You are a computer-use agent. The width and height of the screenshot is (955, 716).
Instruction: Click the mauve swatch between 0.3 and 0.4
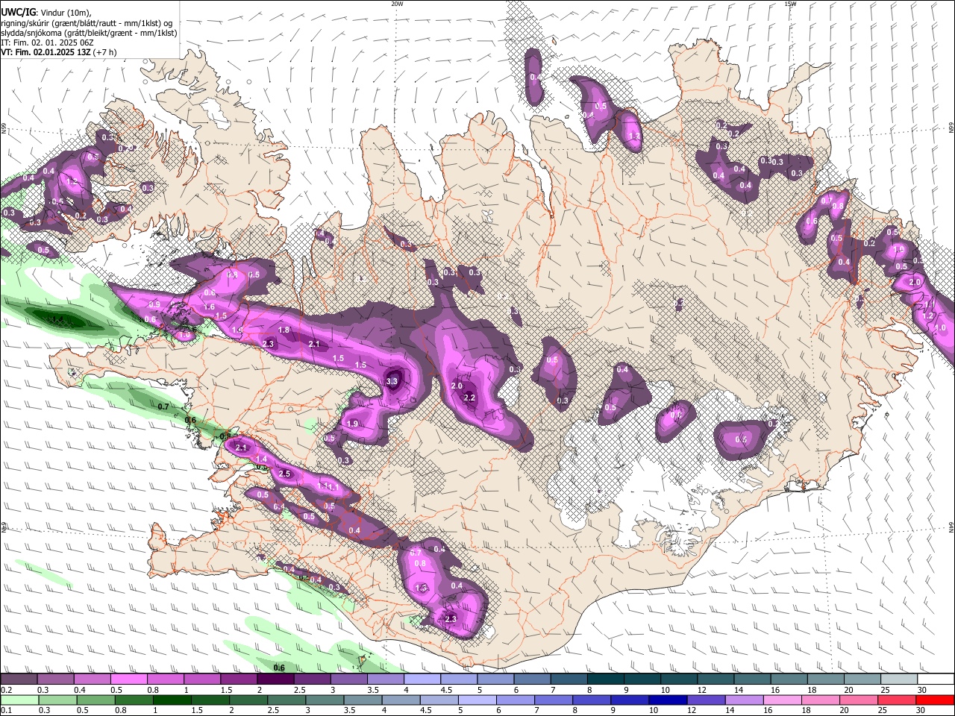[x=55, y=679]
